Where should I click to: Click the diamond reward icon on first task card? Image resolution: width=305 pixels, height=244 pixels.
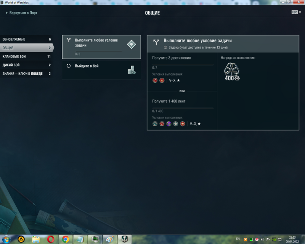coord(132,44)
